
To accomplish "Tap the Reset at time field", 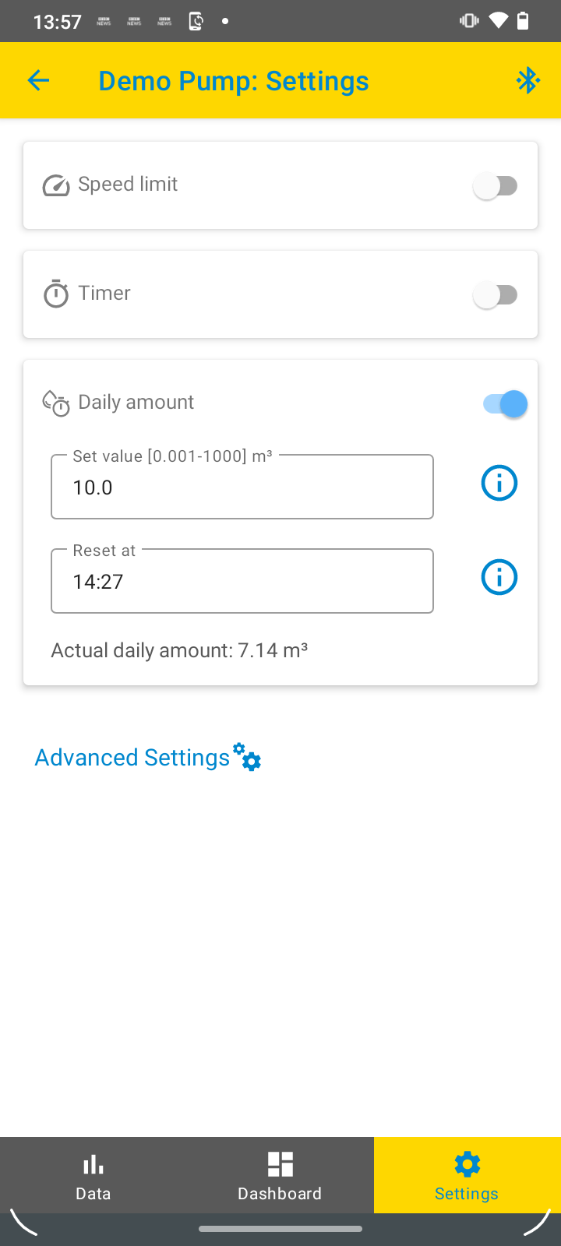I will 242,582.
